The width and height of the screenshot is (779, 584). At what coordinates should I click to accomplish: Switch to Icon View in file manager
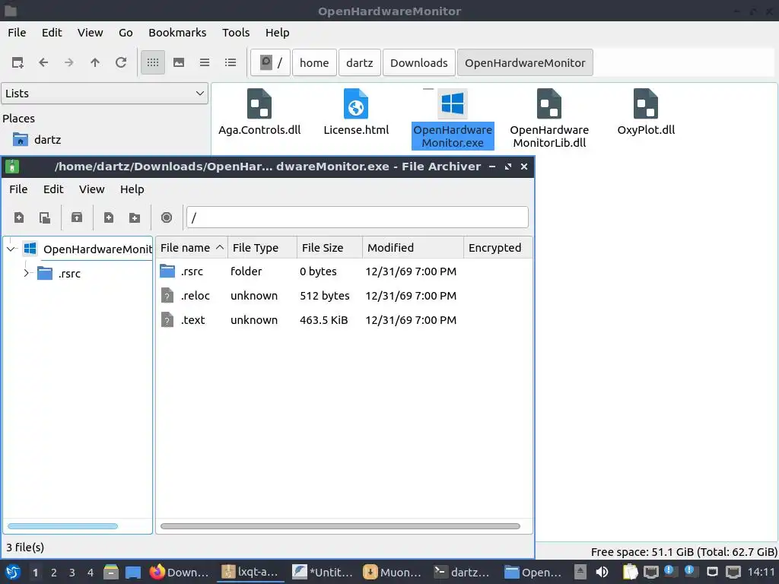coord(152,62)
